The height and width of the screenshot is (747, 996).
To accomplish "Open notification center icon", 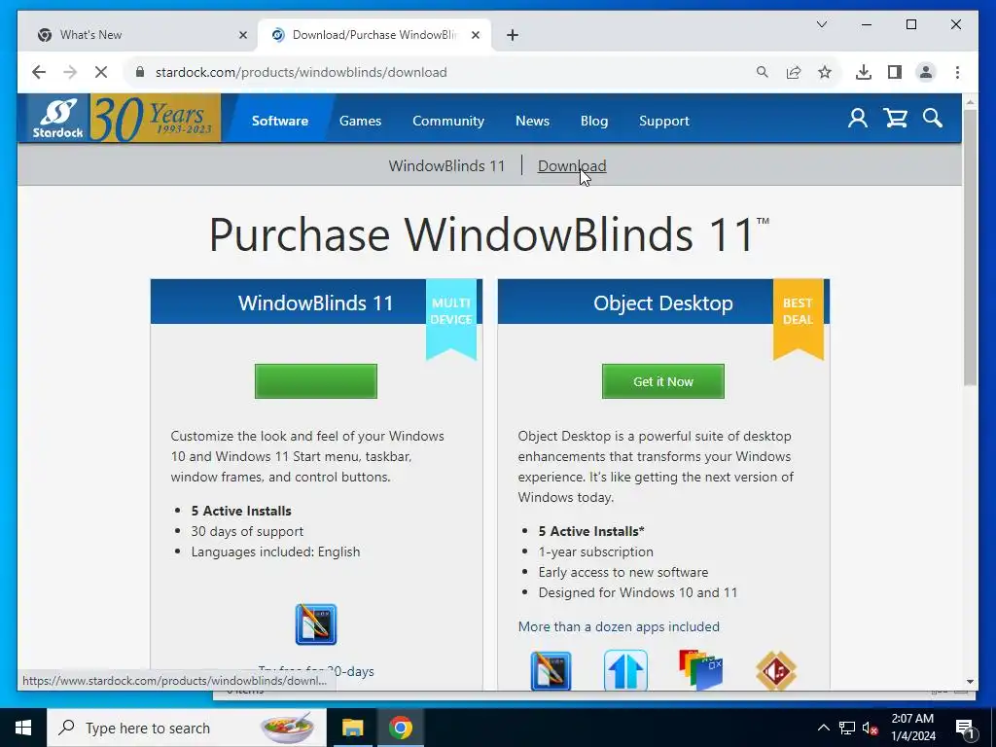I will [x=965, y=728].
